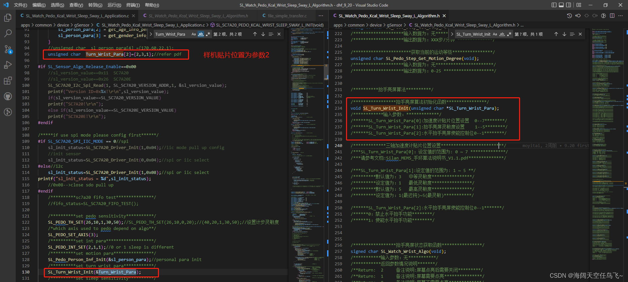Open 'gSensor' breadcrumb in right editor

(394, 25)
